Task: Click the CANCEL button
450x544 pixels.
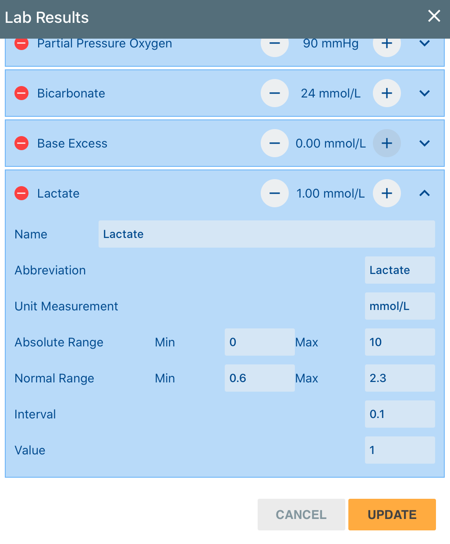Action: pos(301,514)
